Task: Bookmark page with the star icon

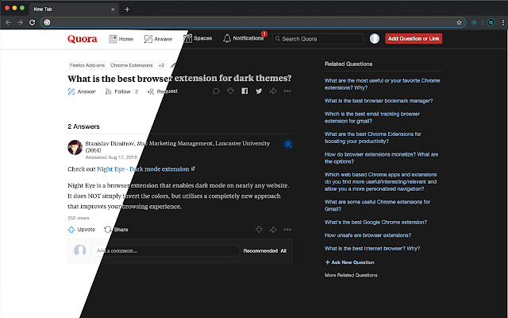Action: pos(459,22)
